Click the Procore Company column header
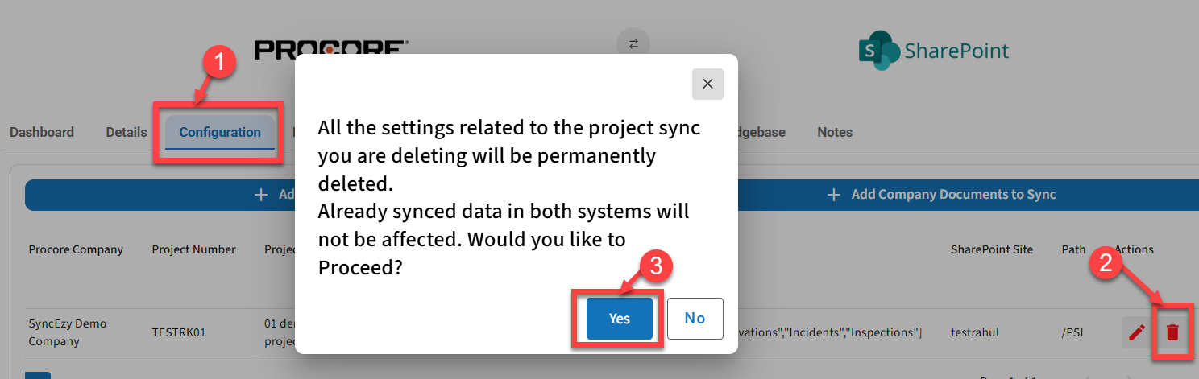Image resolution: width=1199 pixels, height=379 pixels. (76, 249)
